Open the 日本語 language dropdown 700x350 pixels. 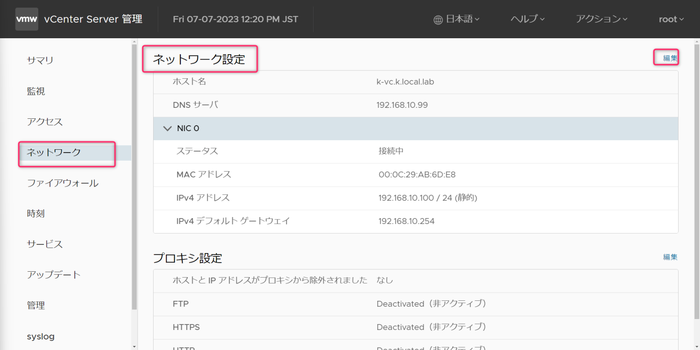pyautogui.click(x=458, y=19)
